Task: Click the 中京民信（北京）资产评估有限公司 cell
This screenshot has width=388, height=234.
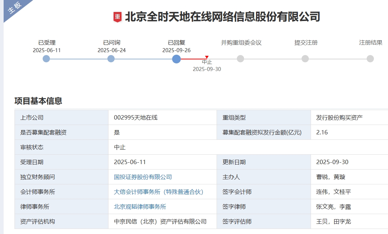Action: [x=162, y=221]
